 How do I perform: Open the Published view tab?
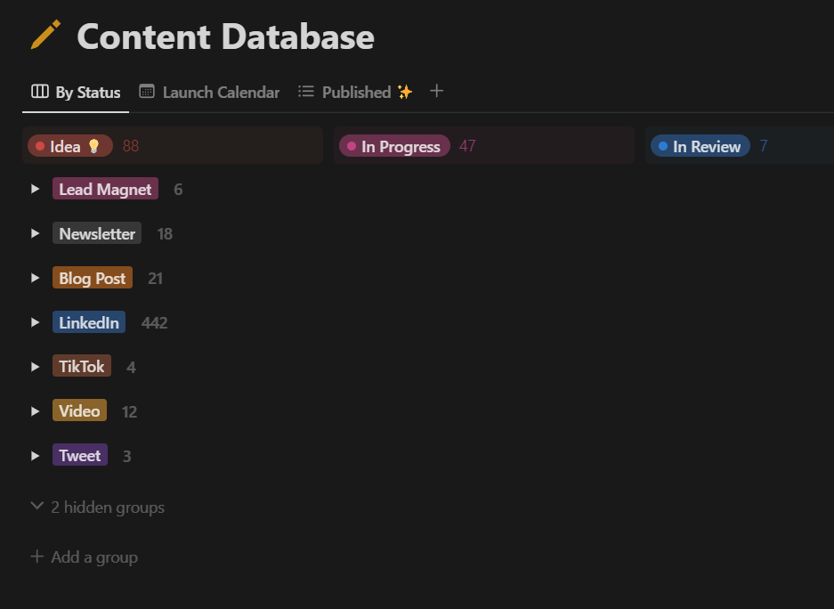coord(356,92)
